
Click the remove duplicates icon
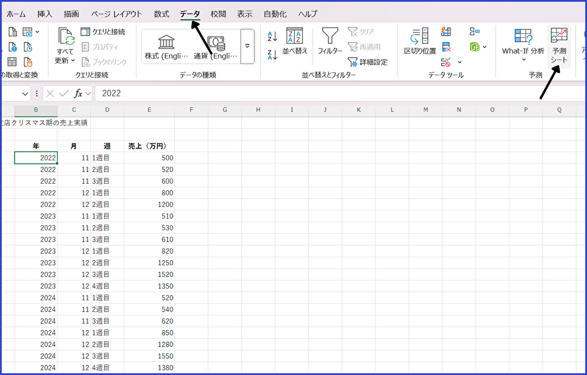tap(446, 47)
